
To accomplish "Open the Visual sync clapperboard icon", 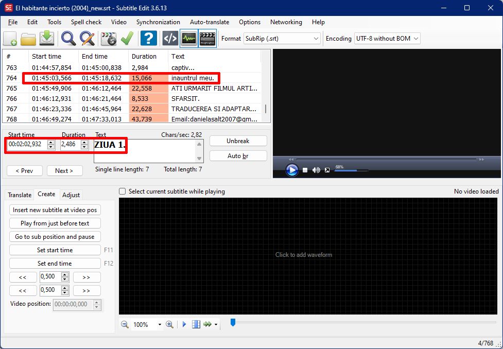I will click(x=109, y=39).
